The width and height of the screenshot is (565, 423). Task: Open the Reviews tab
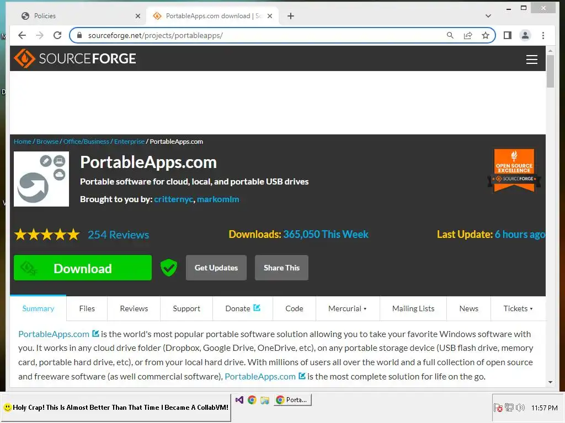134,308
